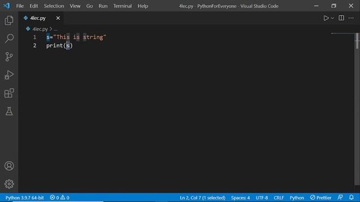
Task: Click the string "This is string" text
Action: point(80,37)
